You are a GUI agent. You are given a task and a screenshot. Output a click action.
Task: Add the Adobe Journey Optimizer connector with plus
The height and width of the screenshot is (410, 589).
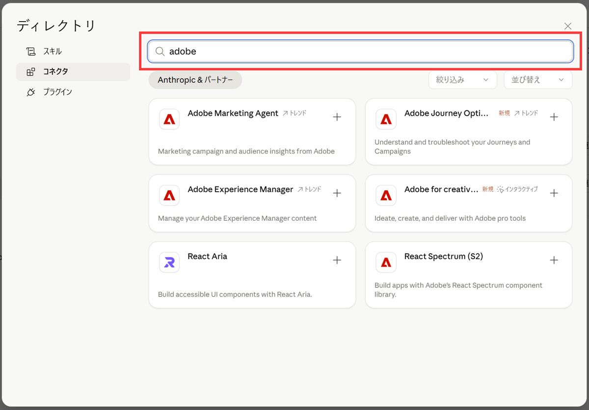554,117
